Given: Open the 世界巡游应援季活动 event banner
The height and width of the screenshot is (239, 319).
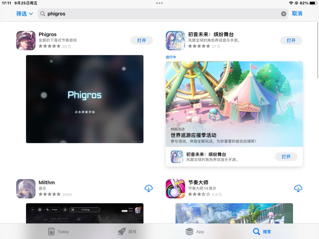Looking at the screenshot, I should coord(234,104).
